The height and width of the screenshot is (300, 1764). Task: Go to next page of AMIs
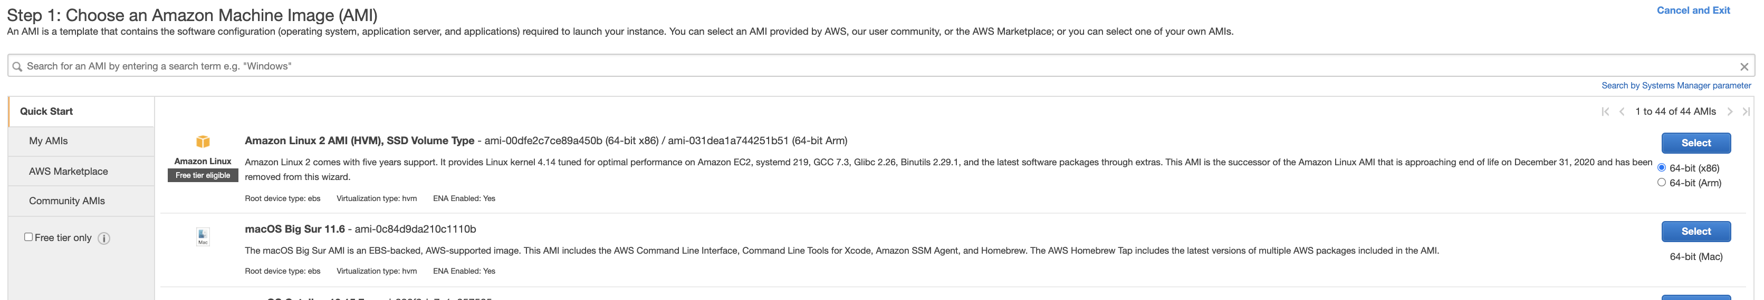(1730, 112)
